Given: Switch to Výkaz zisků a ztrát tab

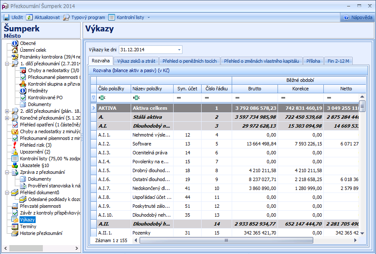Looking at the screenshot, I should coord(136,61).
